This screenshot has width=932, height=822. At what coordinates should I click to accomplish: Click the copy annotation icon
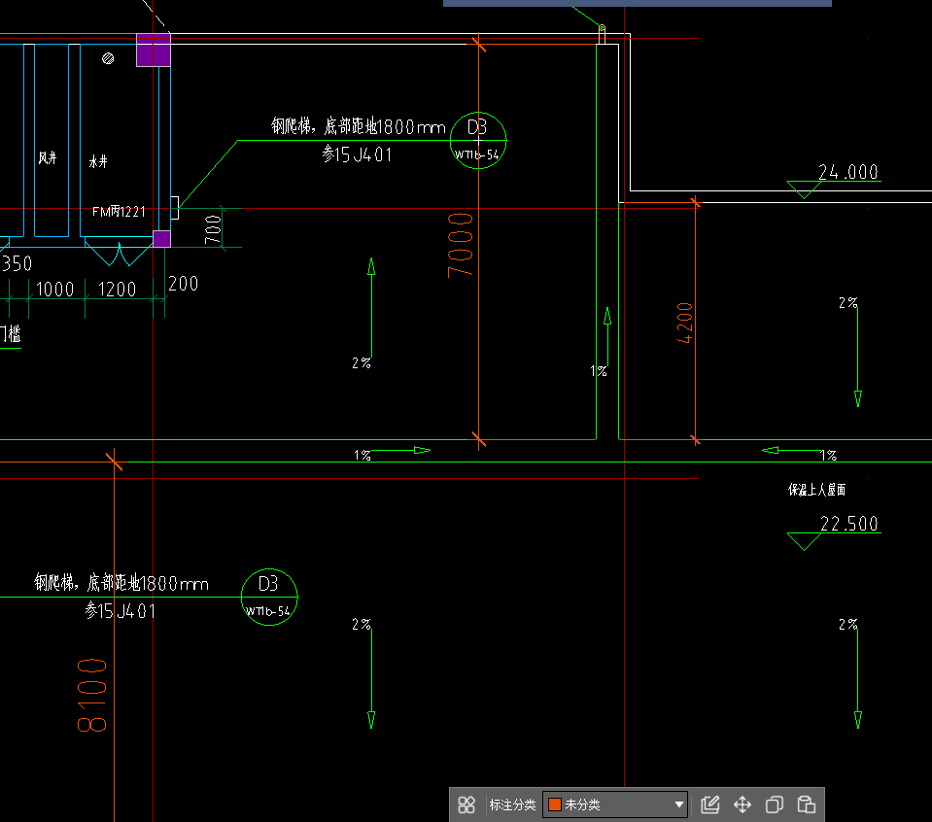[775, 805]
